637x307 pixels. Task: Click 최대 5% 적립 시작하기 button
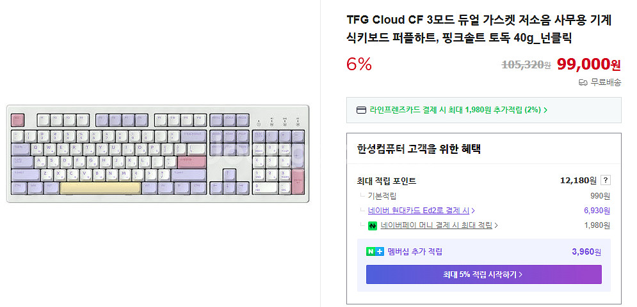tap(483, 274)
